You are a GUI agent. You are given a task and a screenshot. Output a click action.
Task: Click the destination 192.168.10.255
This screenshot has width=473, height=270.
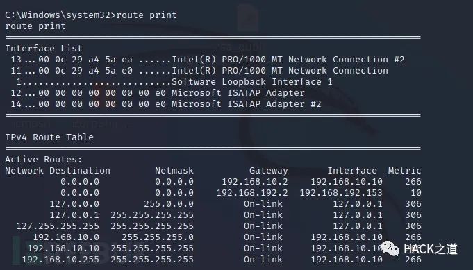pos(60,259)
